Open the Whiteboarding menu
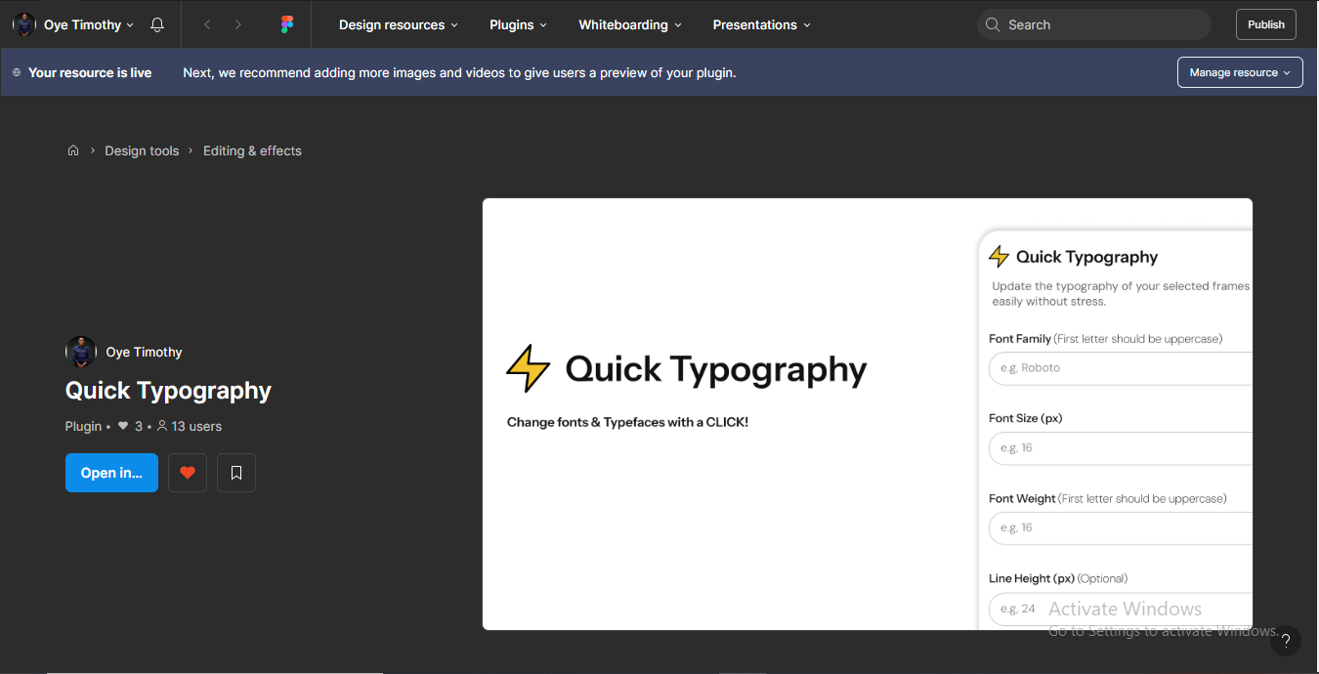Image resolution: width=1319 pixels, height=674 pixels. [x=629, y=24]
